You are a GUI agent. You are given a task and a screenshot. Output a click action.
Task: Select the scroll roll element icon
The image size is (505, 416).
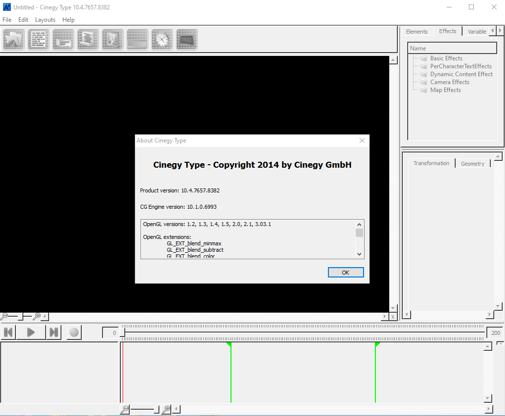(x=88, y=39)
